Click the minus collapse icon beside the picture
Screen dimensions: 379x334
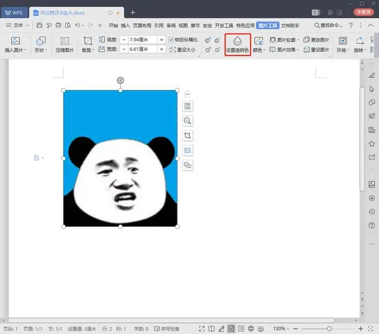[x=187, y=94]
